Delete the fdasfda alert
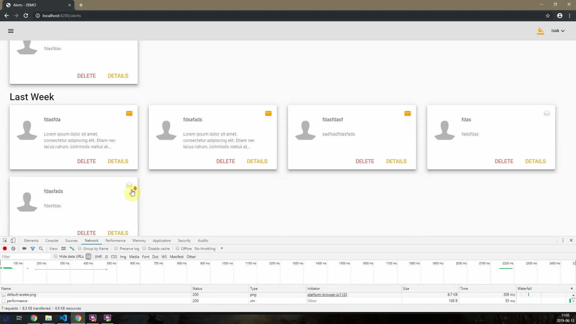The image size is (576, 324). click(x=86, y=161)
